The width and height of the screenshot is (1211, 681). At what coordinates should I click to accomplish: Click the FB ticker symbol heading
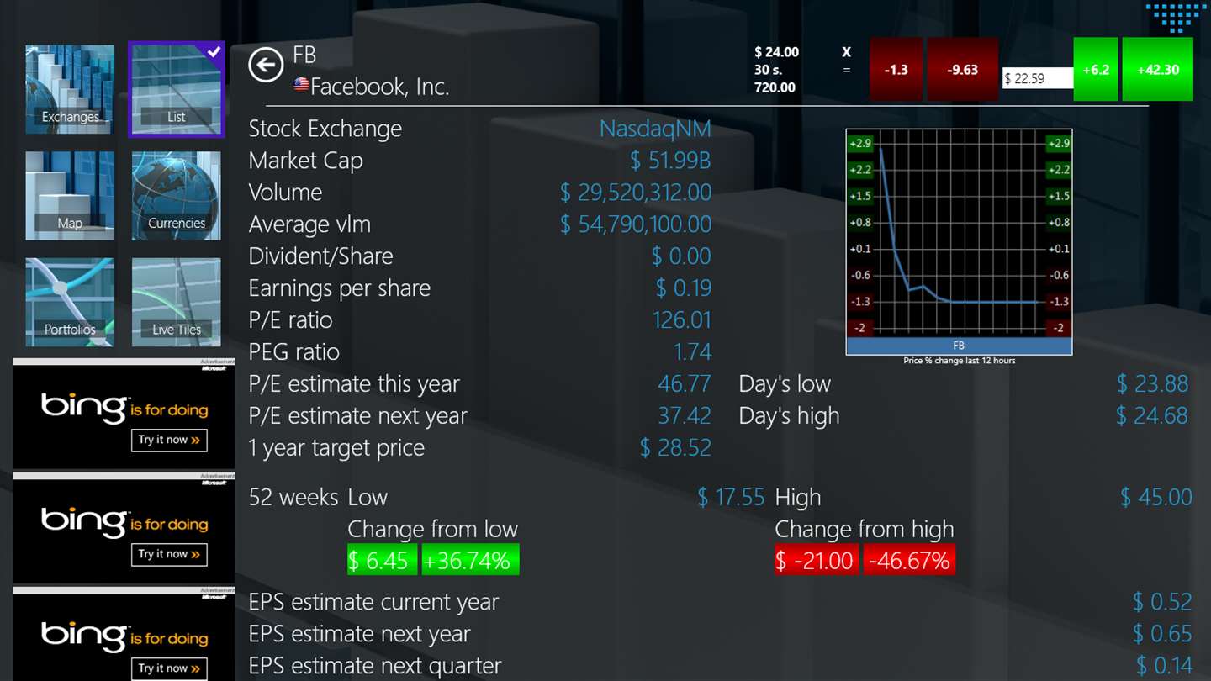click(304, 55)
